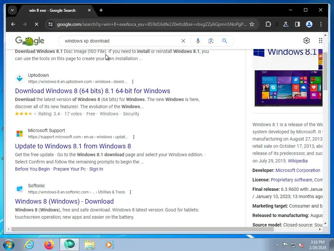Follow the 'Before You Begin' sitelink
Viewport: 334px width, 251px height.
tap(32, 169)
